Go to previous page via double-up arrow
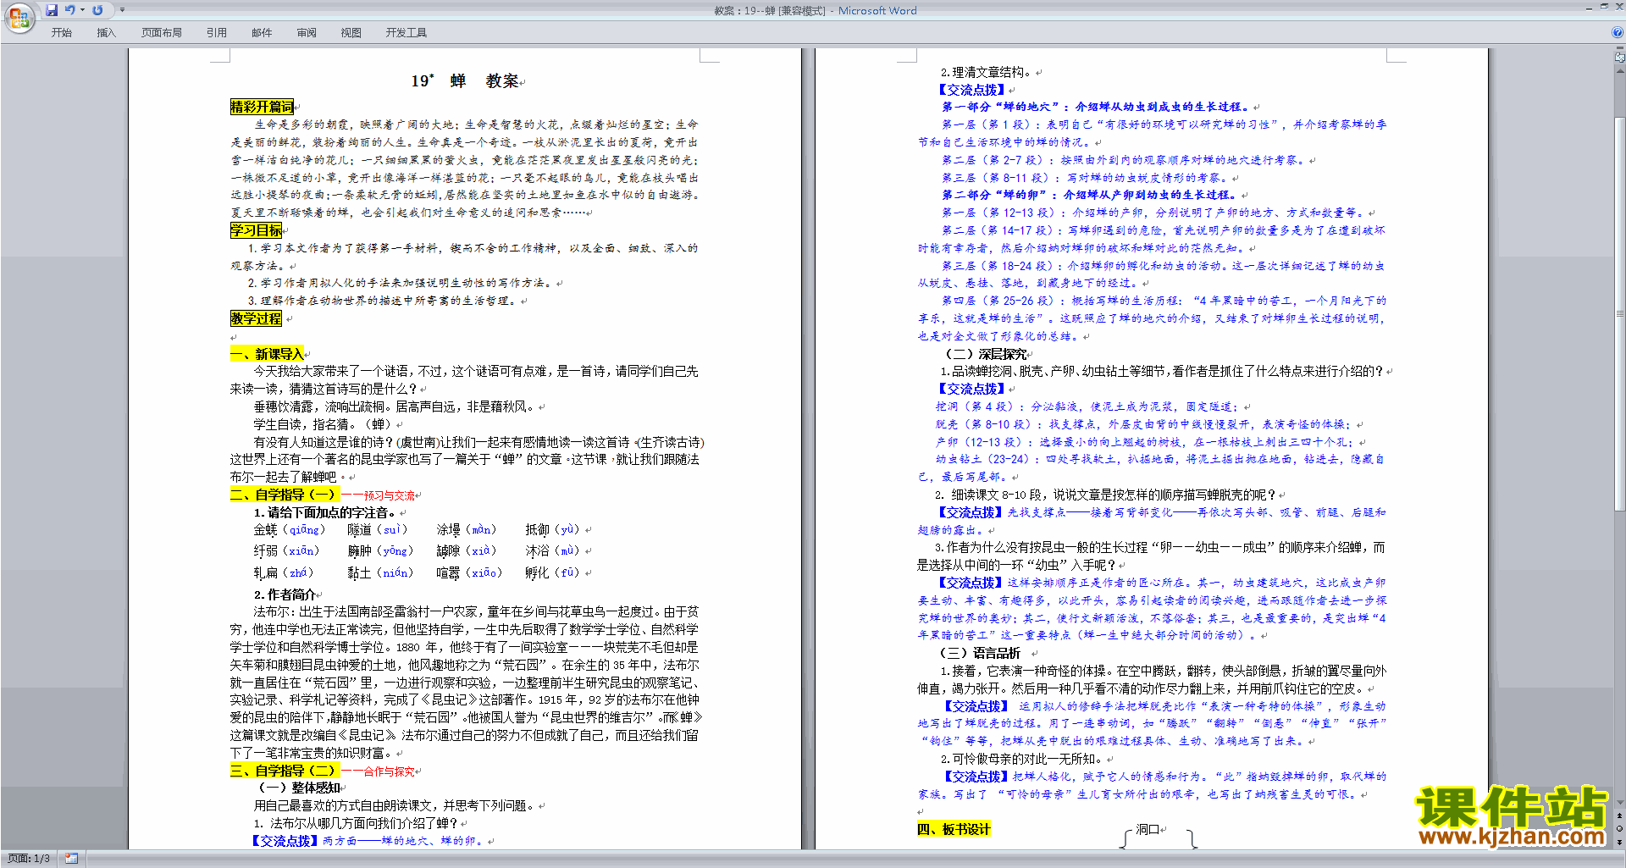1626x868 pixels. point(1620,816)
